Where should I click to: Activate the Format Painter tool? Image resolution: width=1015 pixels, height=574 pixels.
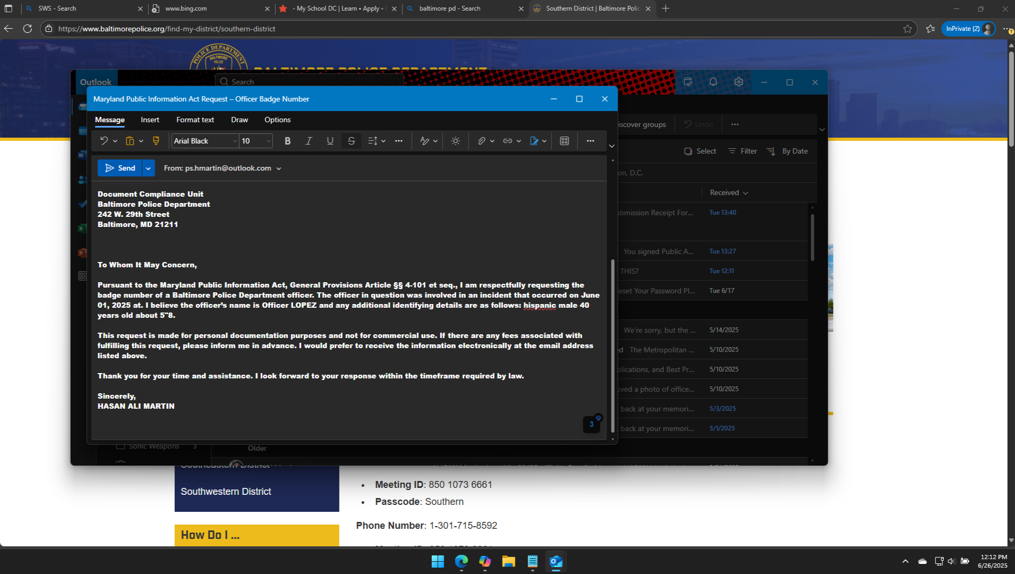click(x=156, y=141)
